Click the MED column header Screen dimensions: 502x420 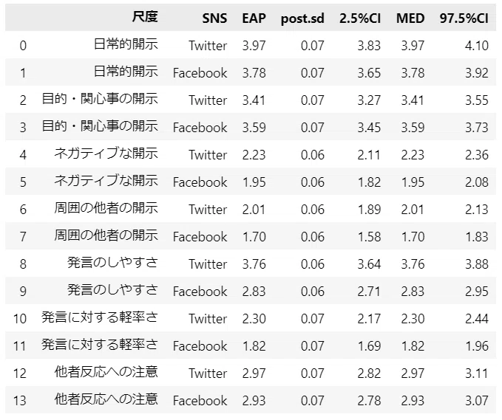(410, 18)
